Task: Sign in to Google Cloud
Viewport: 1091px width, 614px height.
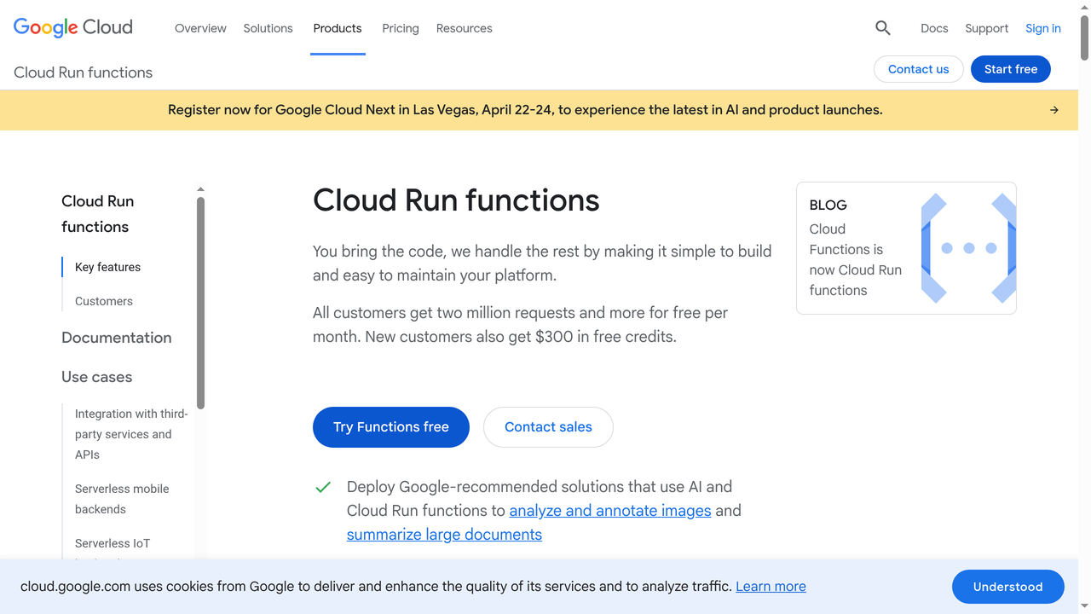Action: tap(1042, 28)
